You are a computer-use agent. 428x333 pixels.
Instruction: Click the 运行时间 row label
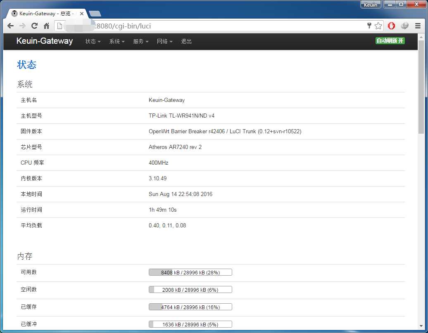[31, 210]
